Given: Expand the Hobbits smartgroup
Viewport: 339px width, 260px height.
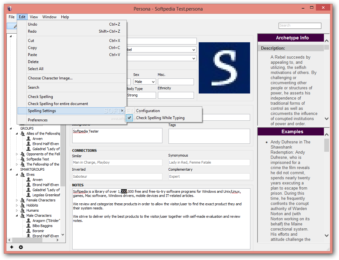Looking at the screenshot, I should pyautogui.click(x=17, y=205).
